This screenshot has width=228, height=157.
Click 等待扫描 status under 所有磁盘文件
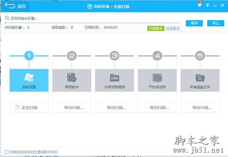202,107
